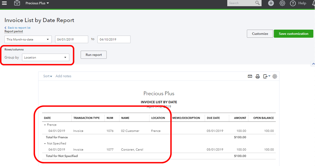
Task: Click the Precious Plus report title
Action: point(159,93)
